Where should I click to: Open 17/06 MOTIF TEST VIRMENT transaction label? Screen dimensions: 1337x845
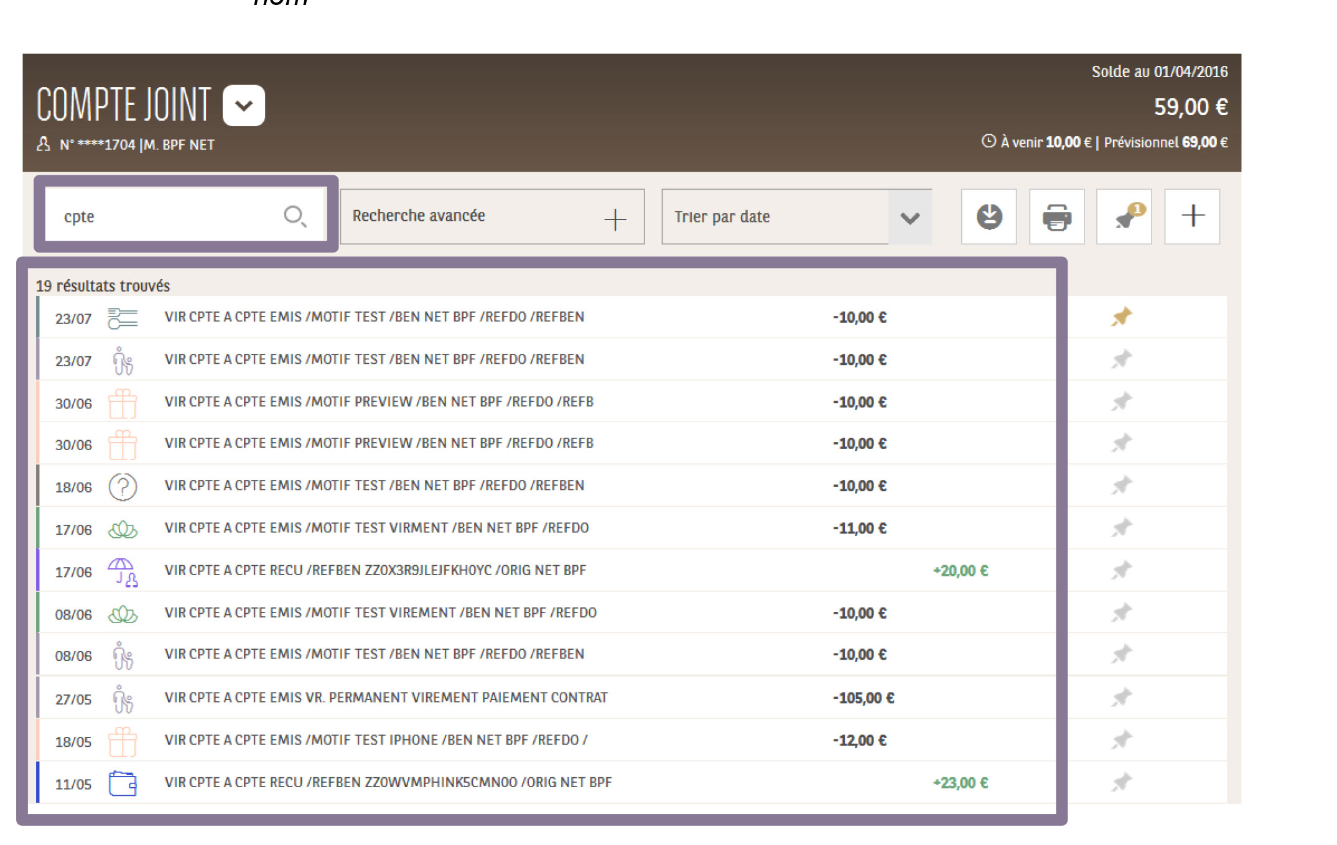click(376, 528)
